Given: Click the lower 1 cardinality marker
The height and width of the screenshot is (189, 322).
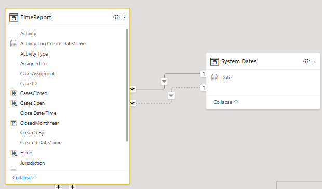Looking at the screenshot, I should (203, 88).
